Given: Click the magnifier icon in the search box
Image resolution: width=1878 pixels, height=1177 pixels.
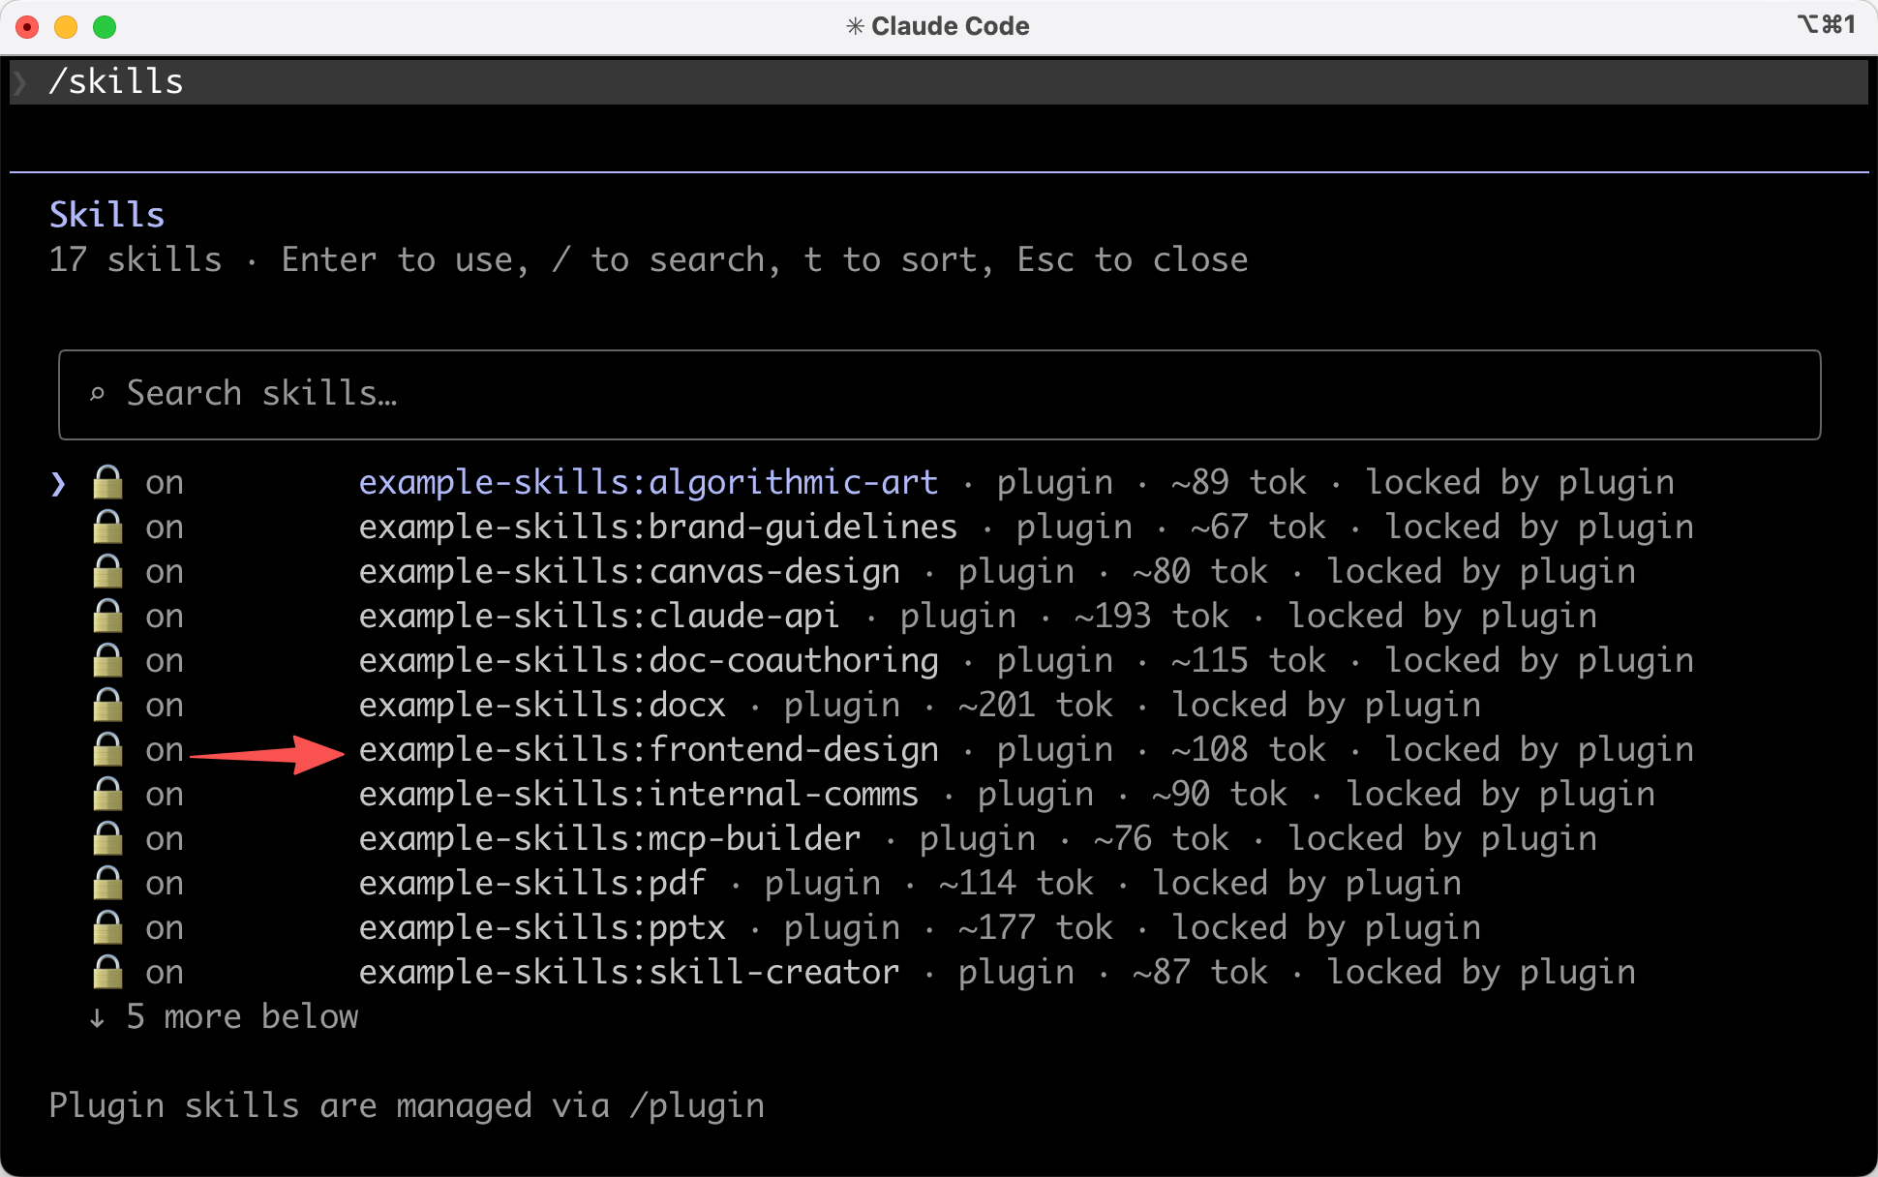Looking at the screenshot, I should (97, 394).
